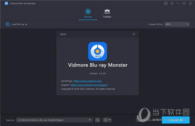Open the settings gear dropdown

point(107,120)
